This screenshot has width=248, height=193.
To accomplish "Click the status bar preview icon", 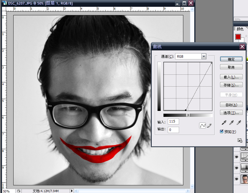I will point(19,191).
